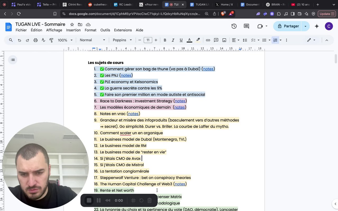Bookmark this page in the address bar
This screenshot has height=211, width=338.
tap(55, 14)
